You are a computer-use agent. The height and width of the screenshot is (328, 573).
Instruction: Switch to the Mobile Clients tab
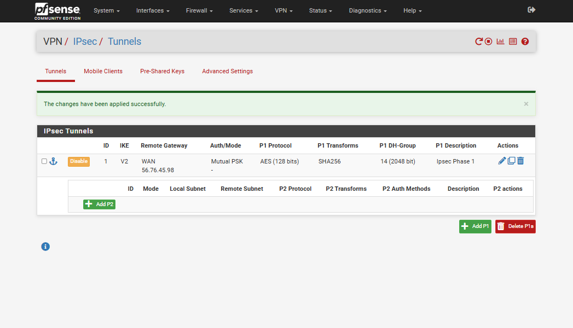(x=103, y=71)
